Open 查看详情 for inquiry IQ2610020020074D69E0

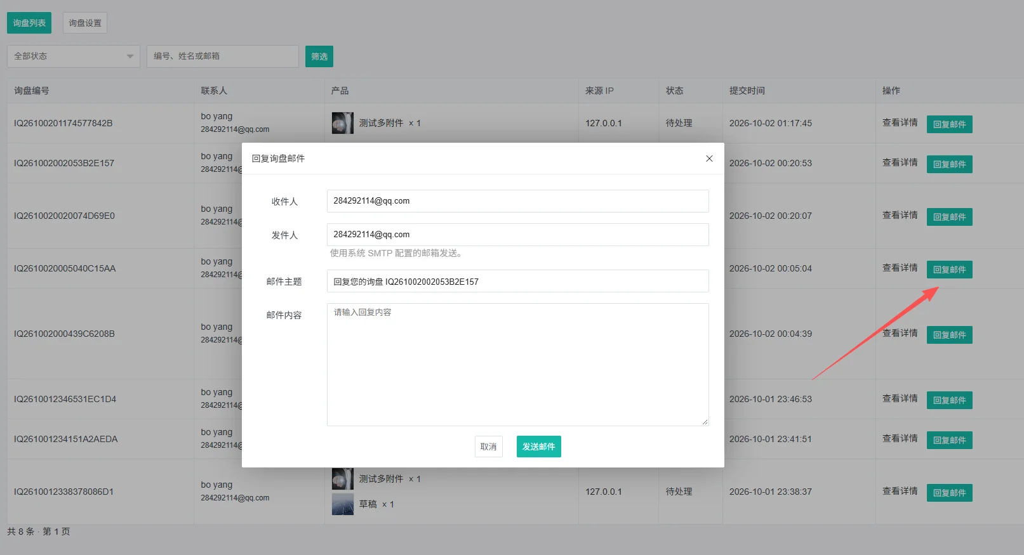pyautogui.click(x=900, y=216)
